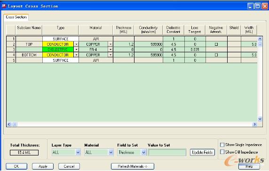Toggle Negative Artwork checkbox for BOTTOM layer

(216, 55)
